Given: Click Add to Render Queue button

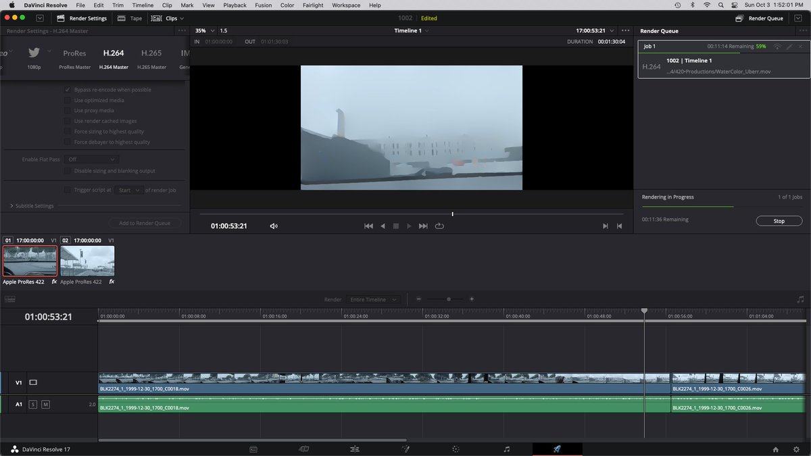Looking at the screenshot, I should click(x=145, y=223).
